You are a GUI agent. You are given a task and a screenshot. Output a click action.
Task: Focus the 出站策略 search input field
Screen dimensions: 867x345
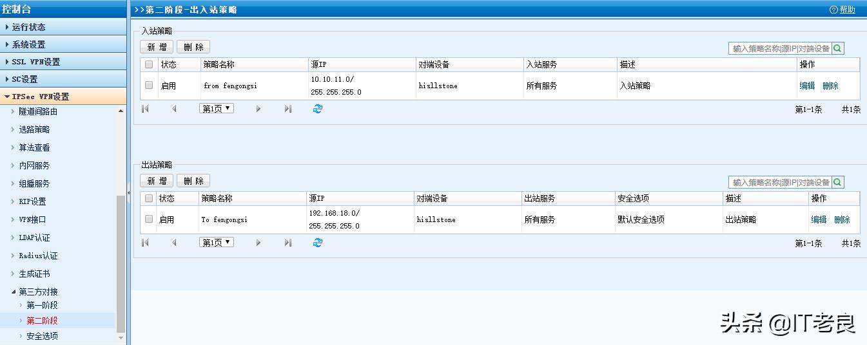(780, 182)
